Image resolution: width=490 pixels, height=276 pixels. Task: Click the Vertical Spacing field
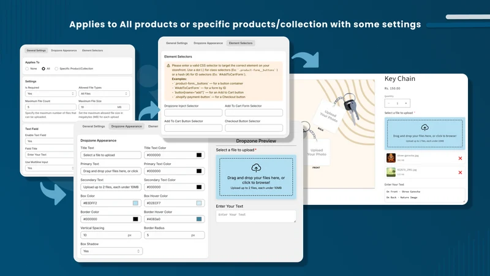(x=111, y=235)
